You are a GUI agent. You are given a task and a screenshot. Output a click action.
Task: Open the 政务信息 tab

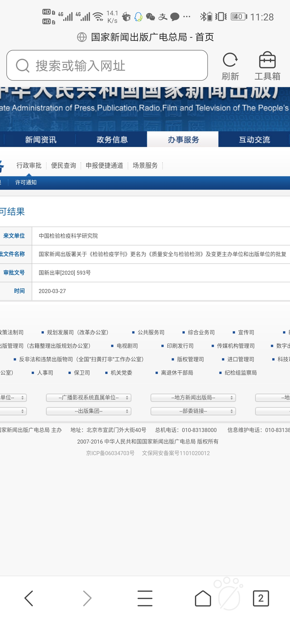click(112, 140)
